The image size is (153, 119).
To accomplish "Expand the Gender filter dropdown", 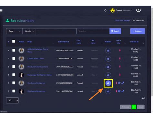I will point(29,31).
